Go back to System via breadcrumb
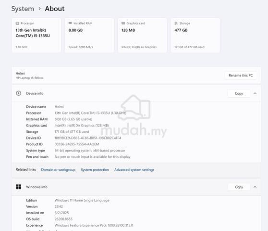The width and height of the screenshot is (268, 231). 23,9
